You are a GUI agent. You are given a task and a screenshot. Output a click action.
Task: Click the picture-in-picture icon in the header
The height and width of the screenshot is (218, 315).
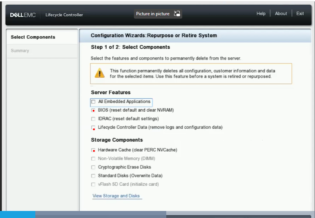pos(177,13)
